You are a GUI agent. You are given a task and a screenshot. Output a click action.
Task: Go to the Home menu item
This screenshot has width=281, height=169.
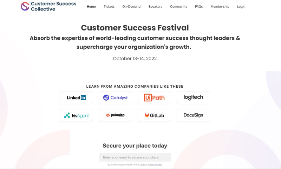pos(91,7)
